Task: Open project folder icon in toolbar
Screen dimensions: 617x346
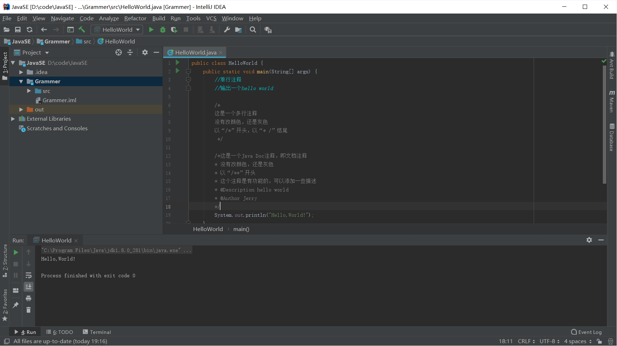Action: pos(6,30)
